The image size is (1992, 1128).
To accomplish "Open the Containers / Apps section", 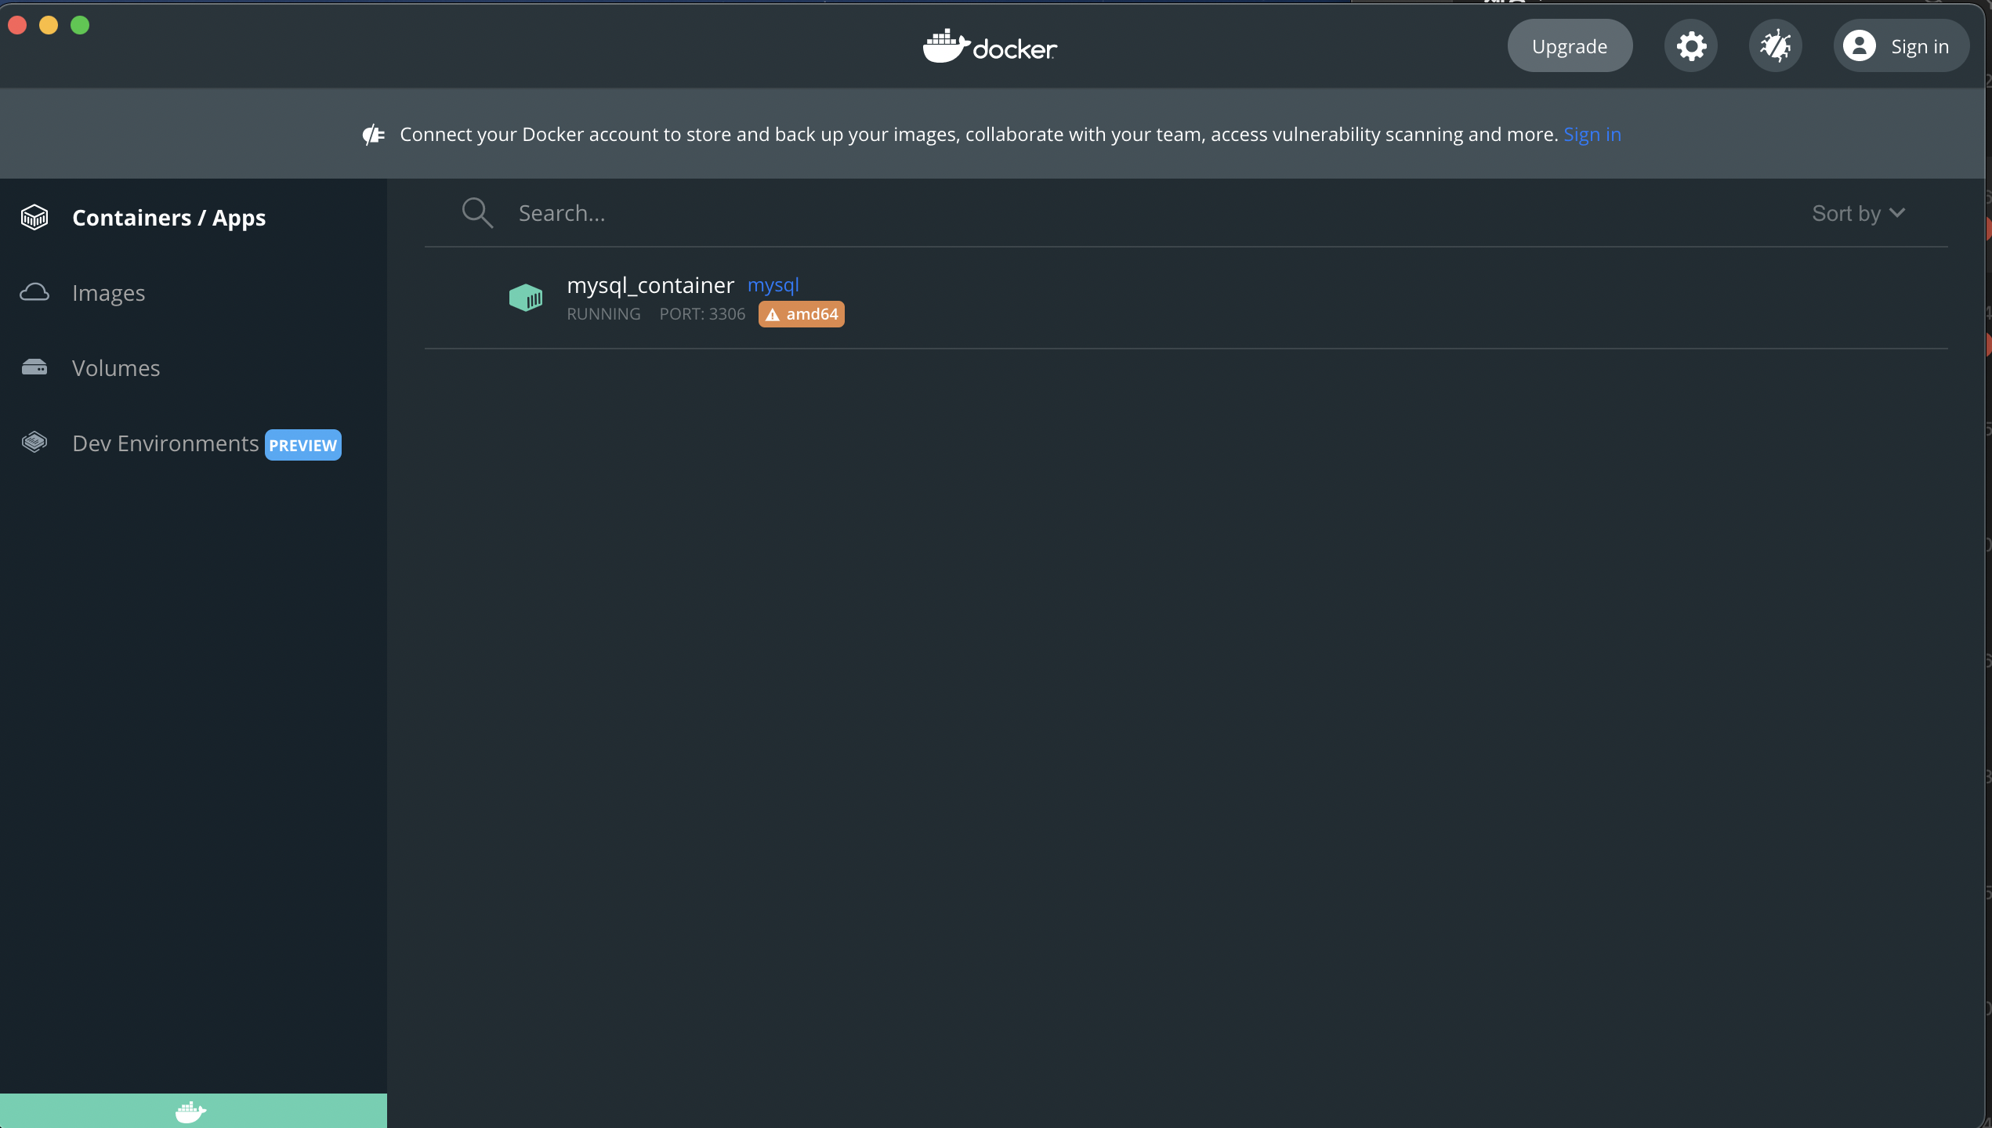I will (168, 218).
